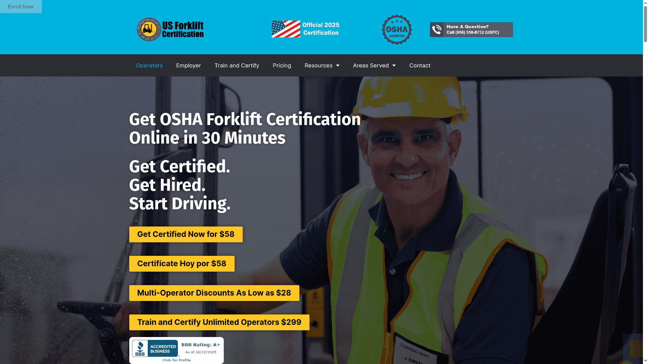Expand the Resources dropdown arrow
This screenshot has width=648, height=364.
point(337,65)
